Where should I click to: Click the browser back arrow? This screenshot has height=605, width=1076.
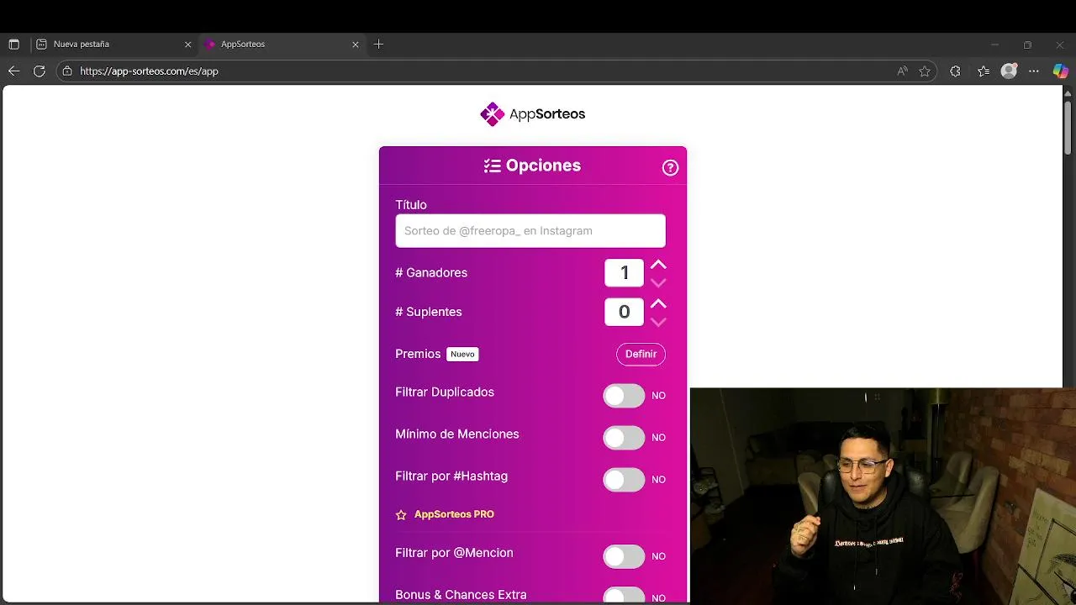(13, 71)
